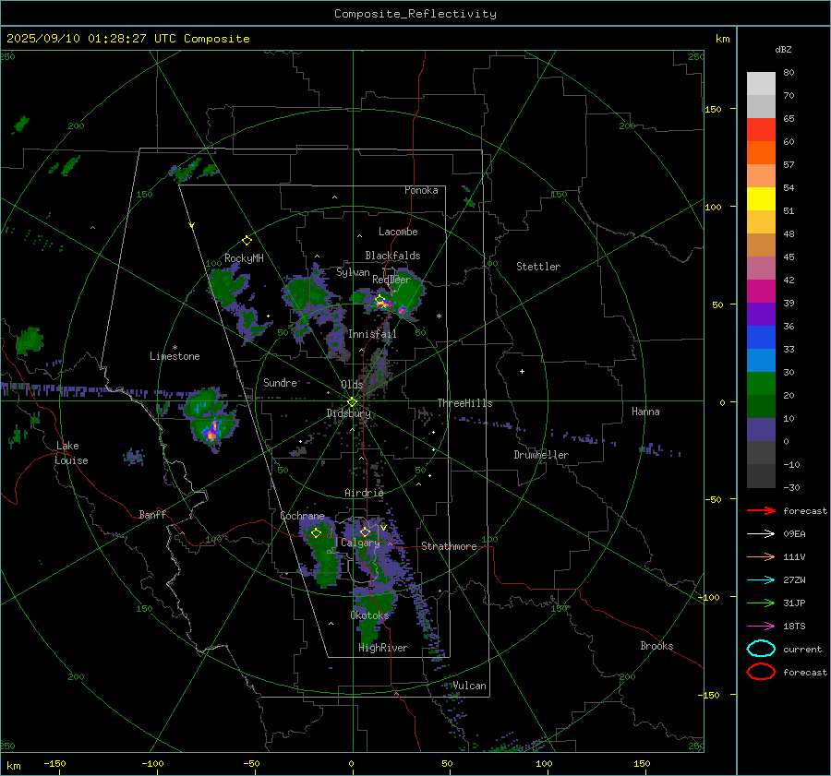Image resolution: width=831 pixels, height=776 pixels.
Task: Select the cyan current ellipse icon
Action: coord(761,649)
